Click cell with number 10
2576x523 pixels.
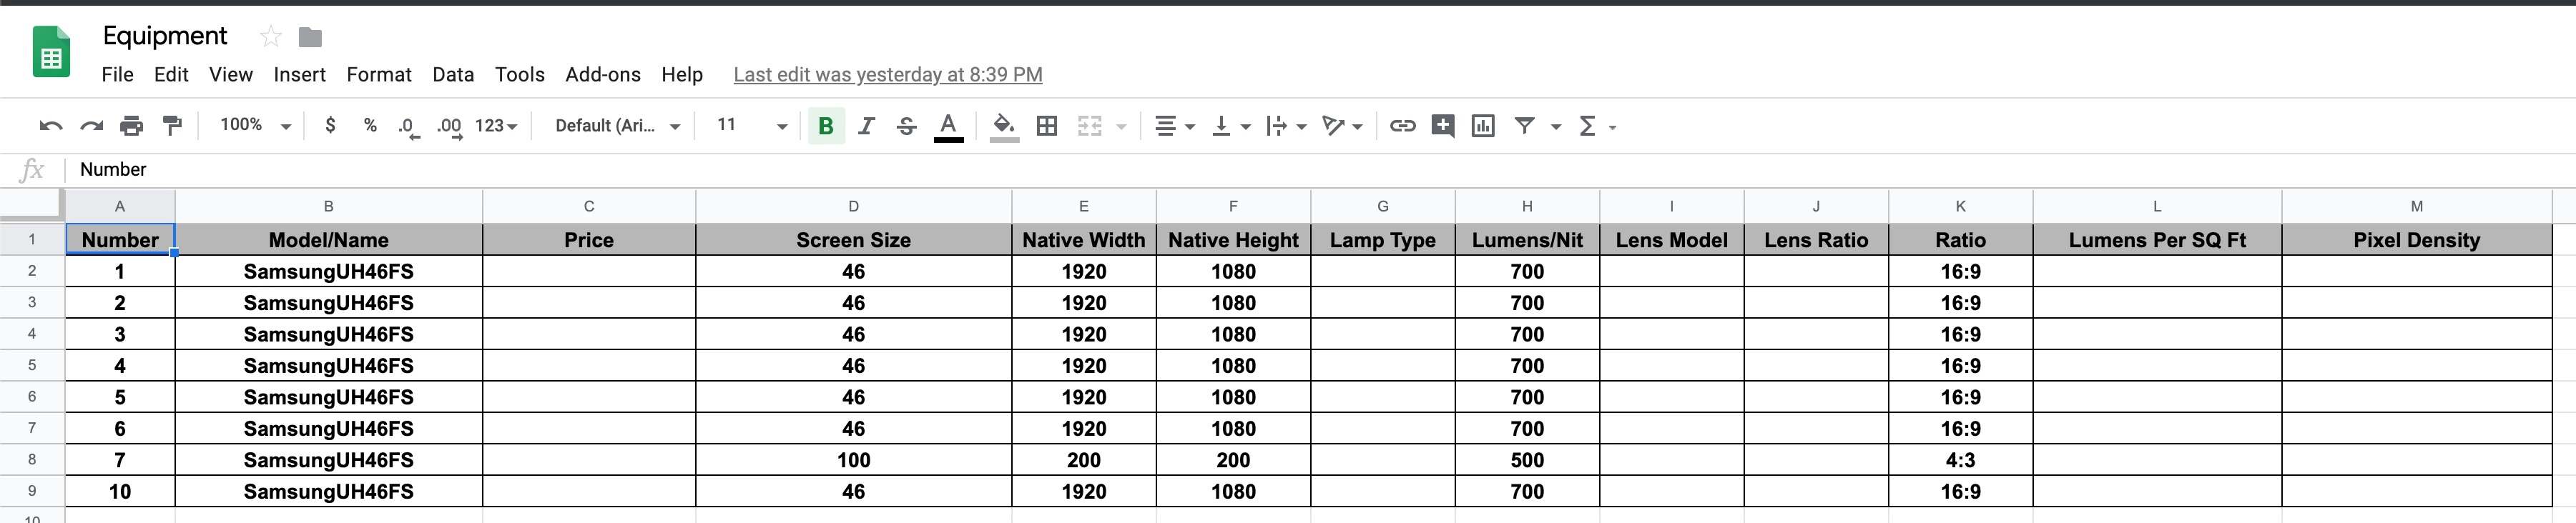(x=120, y=492)
